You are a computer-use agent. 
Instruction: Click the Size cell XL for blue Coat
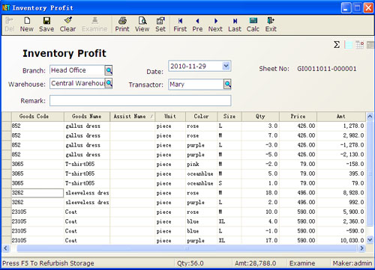click(x=229, y=221)
